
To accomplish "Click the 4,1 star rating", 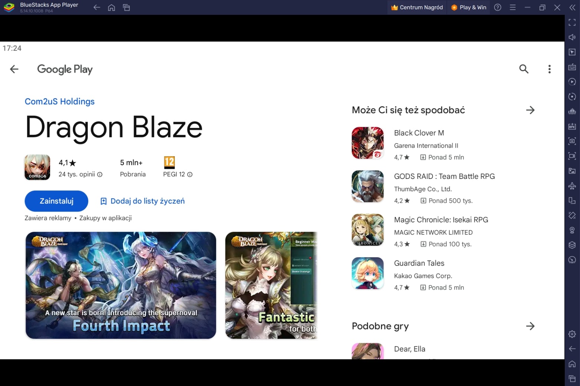I will coord(68,163).
